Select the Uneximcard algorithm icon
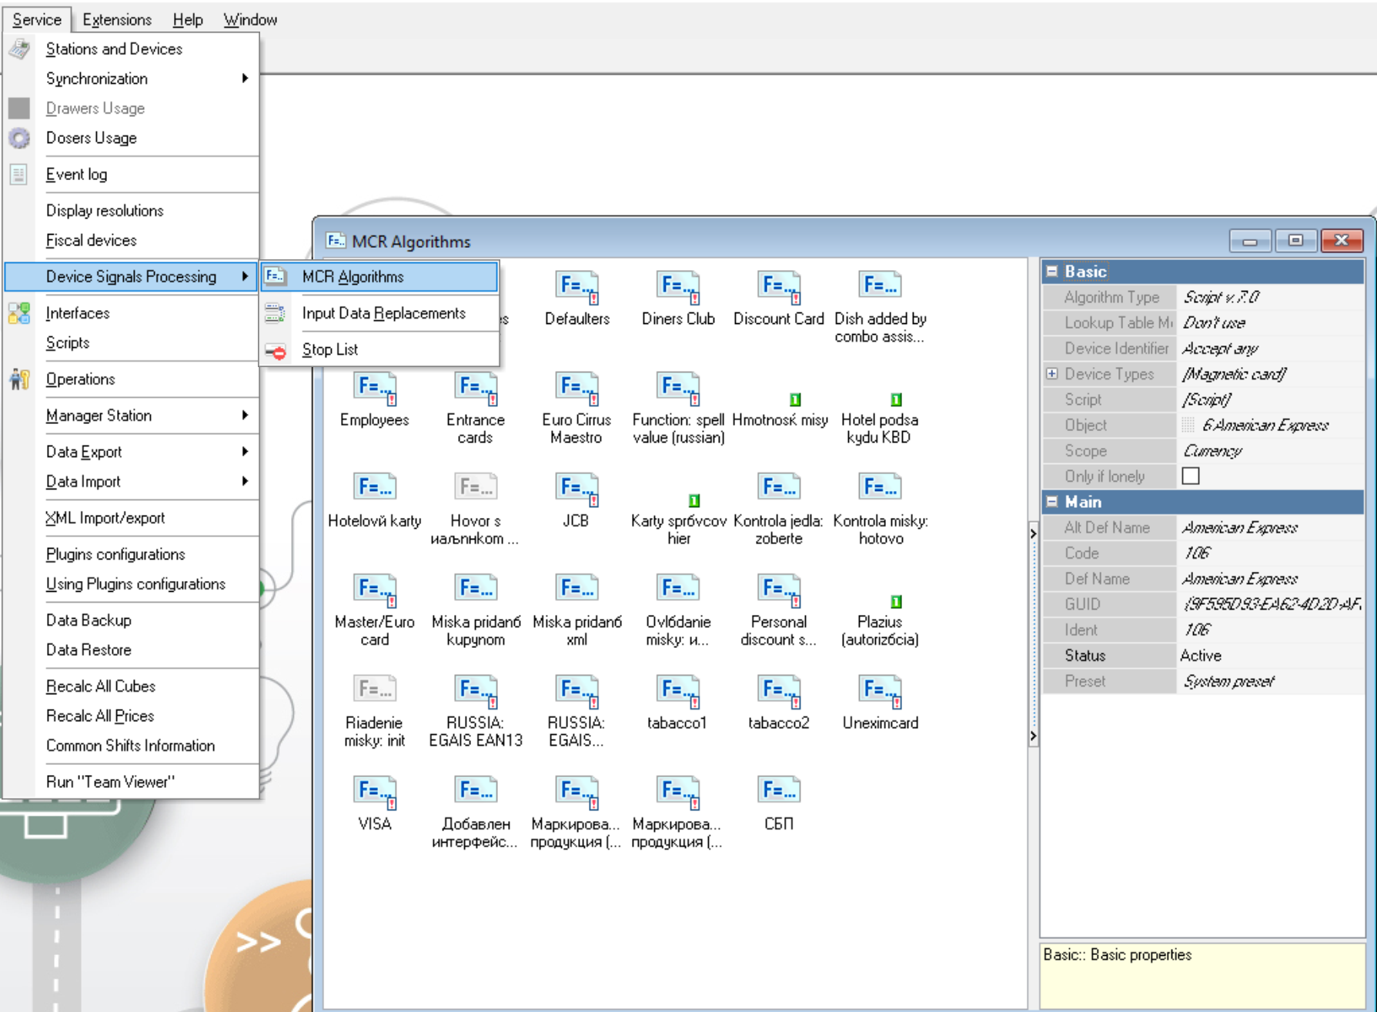1377x1012 pixels. pyautogui.click(x=880, y=693)
